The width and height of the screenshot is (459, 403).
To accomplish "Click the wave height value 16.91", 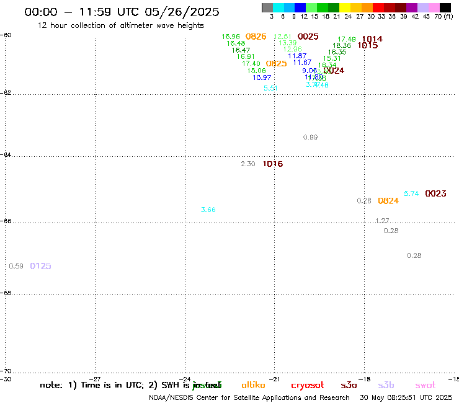I will (x=246, y=57).
